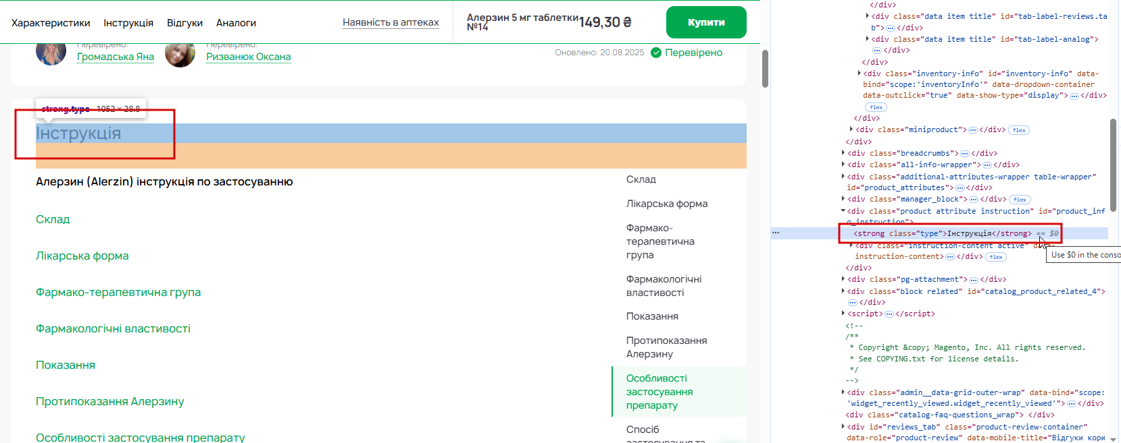
Task: Open the Відгуки tab
Action: pos(185,23)
